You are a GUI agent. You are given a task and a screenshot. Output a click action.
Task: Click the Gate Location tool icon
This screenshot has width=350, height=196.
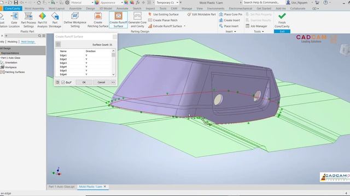click(14, 16)
